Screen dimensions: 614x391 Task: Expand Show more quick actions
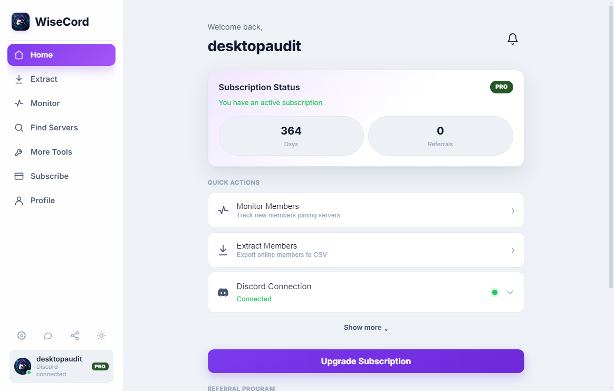366,328
